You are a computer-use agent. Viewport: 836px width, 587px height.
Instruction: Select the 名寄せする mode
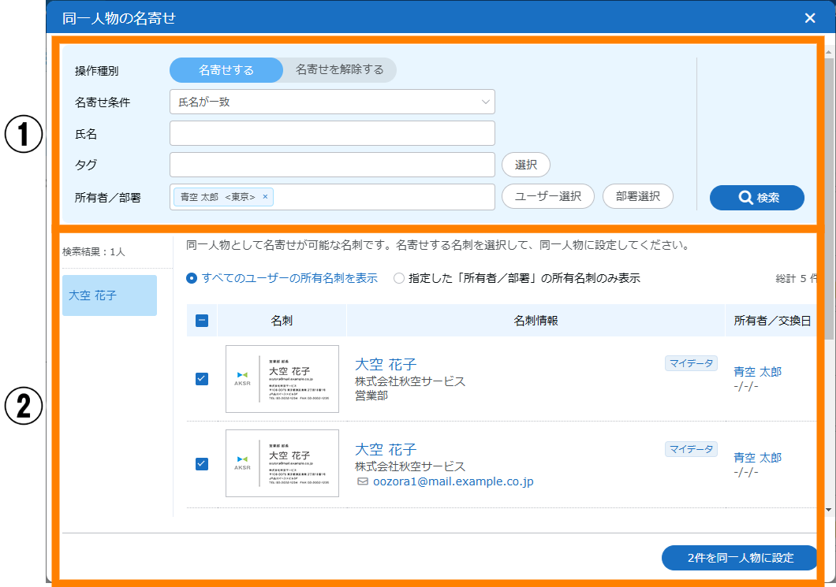(226, 70)
